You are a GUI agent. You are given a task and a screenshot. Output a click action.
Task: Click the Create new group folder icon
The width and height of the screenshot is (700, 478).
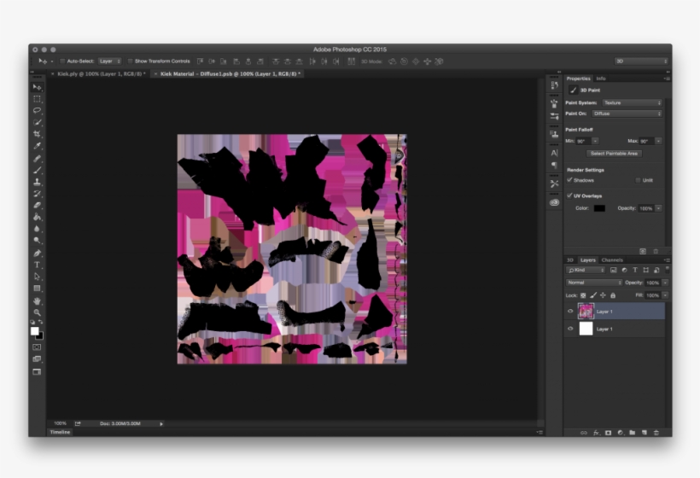click(x=633, y=433)
